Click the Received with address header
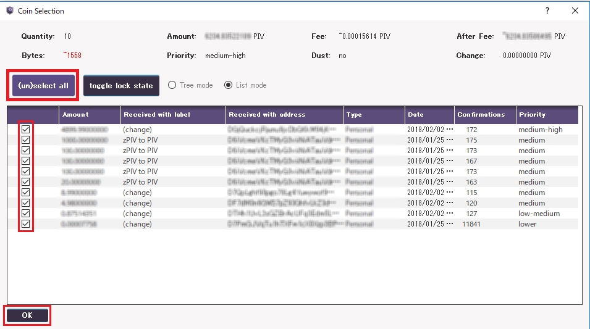This screenshot has width=590, height=329. (284, 115)
